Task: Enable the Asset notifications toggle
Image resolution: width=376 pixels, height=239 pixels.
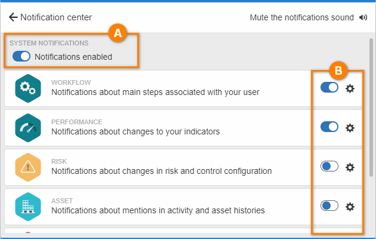Action: tap(329, 206)
